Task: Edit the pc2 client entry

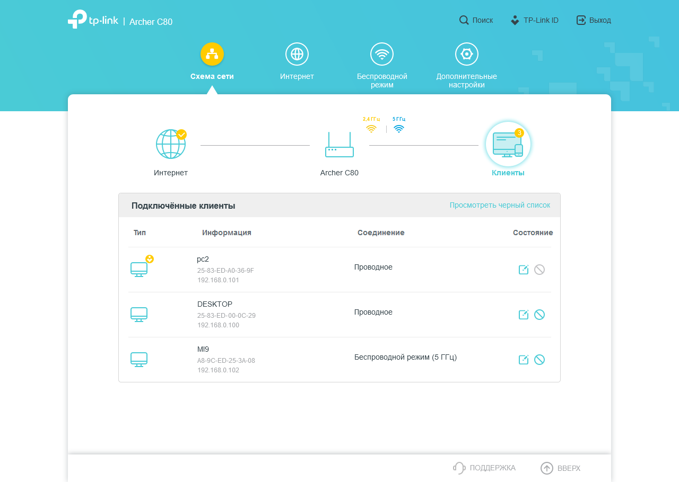Action: click(524, 270)
